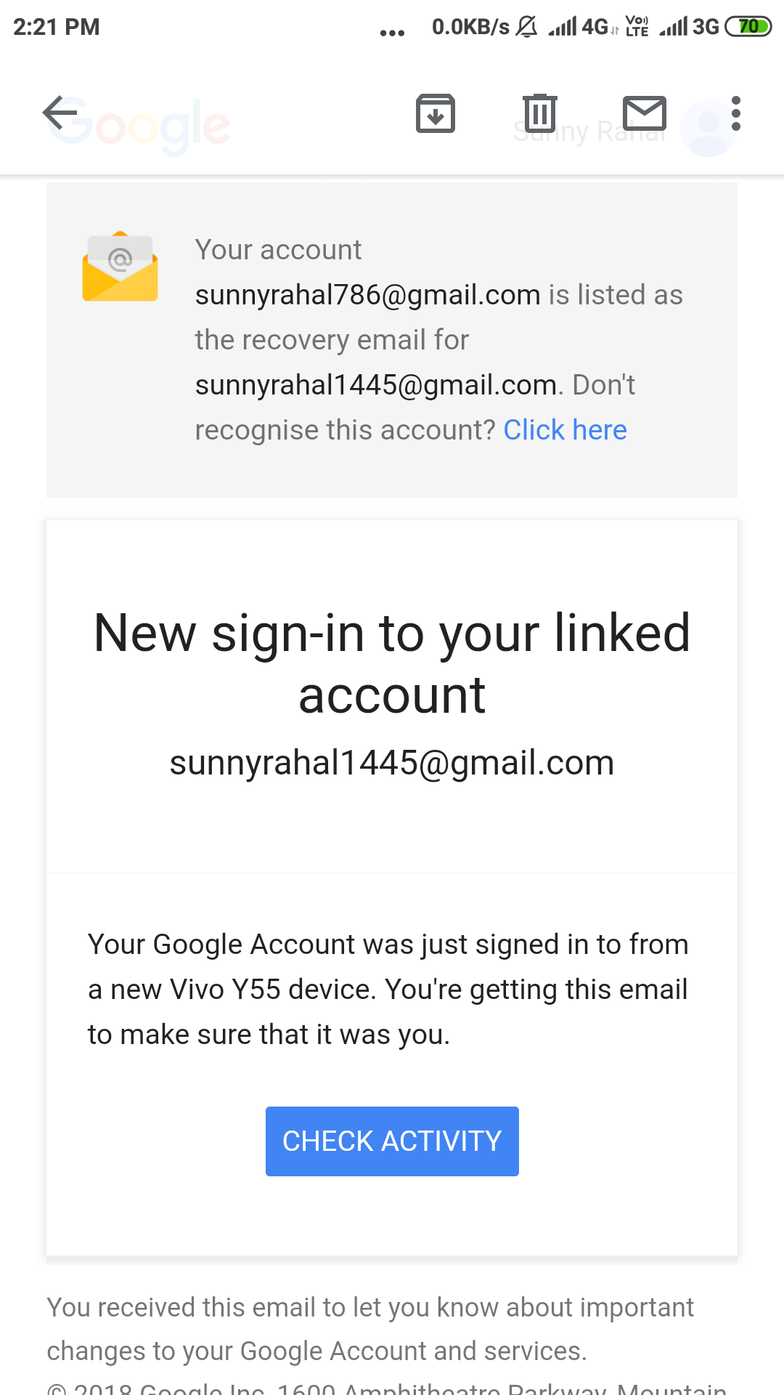This screenshot has width=784, height=1395.
Task: Tap the Vivo Y55 device message text
Action: point(388,990)
